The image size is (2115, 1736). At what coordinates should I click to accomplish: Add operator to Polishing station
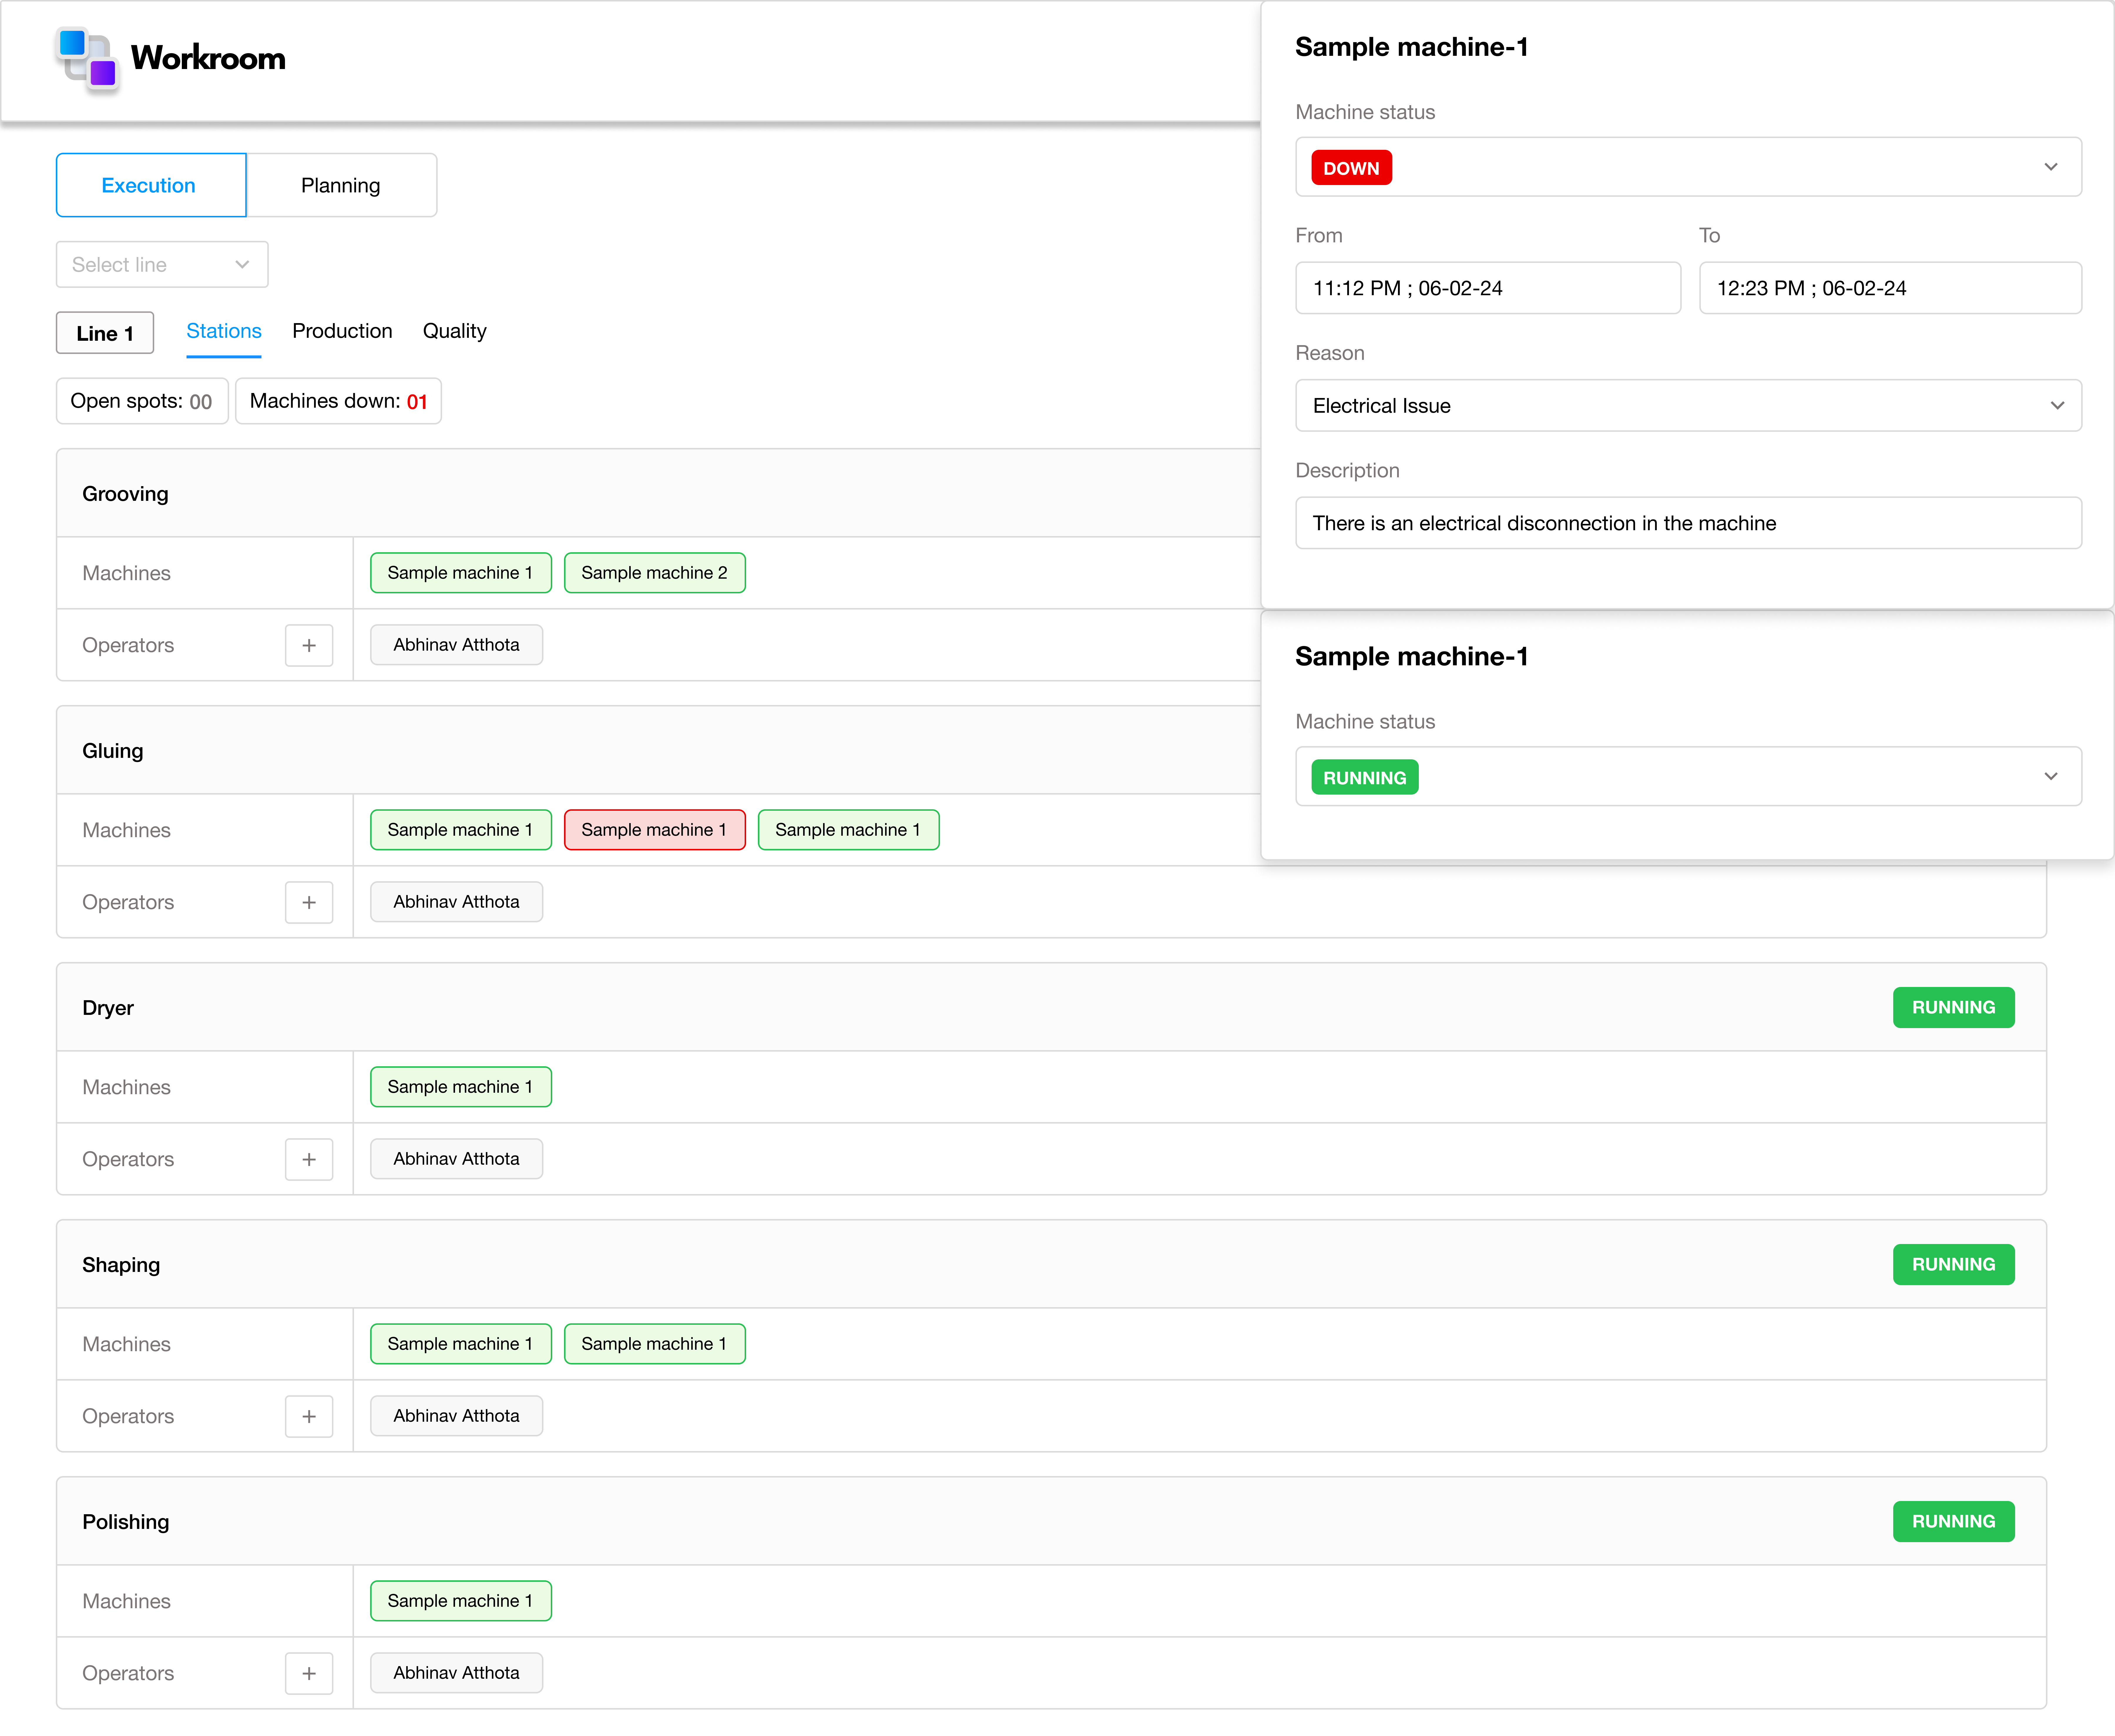pyautogui.click(x=309, y=1673)
